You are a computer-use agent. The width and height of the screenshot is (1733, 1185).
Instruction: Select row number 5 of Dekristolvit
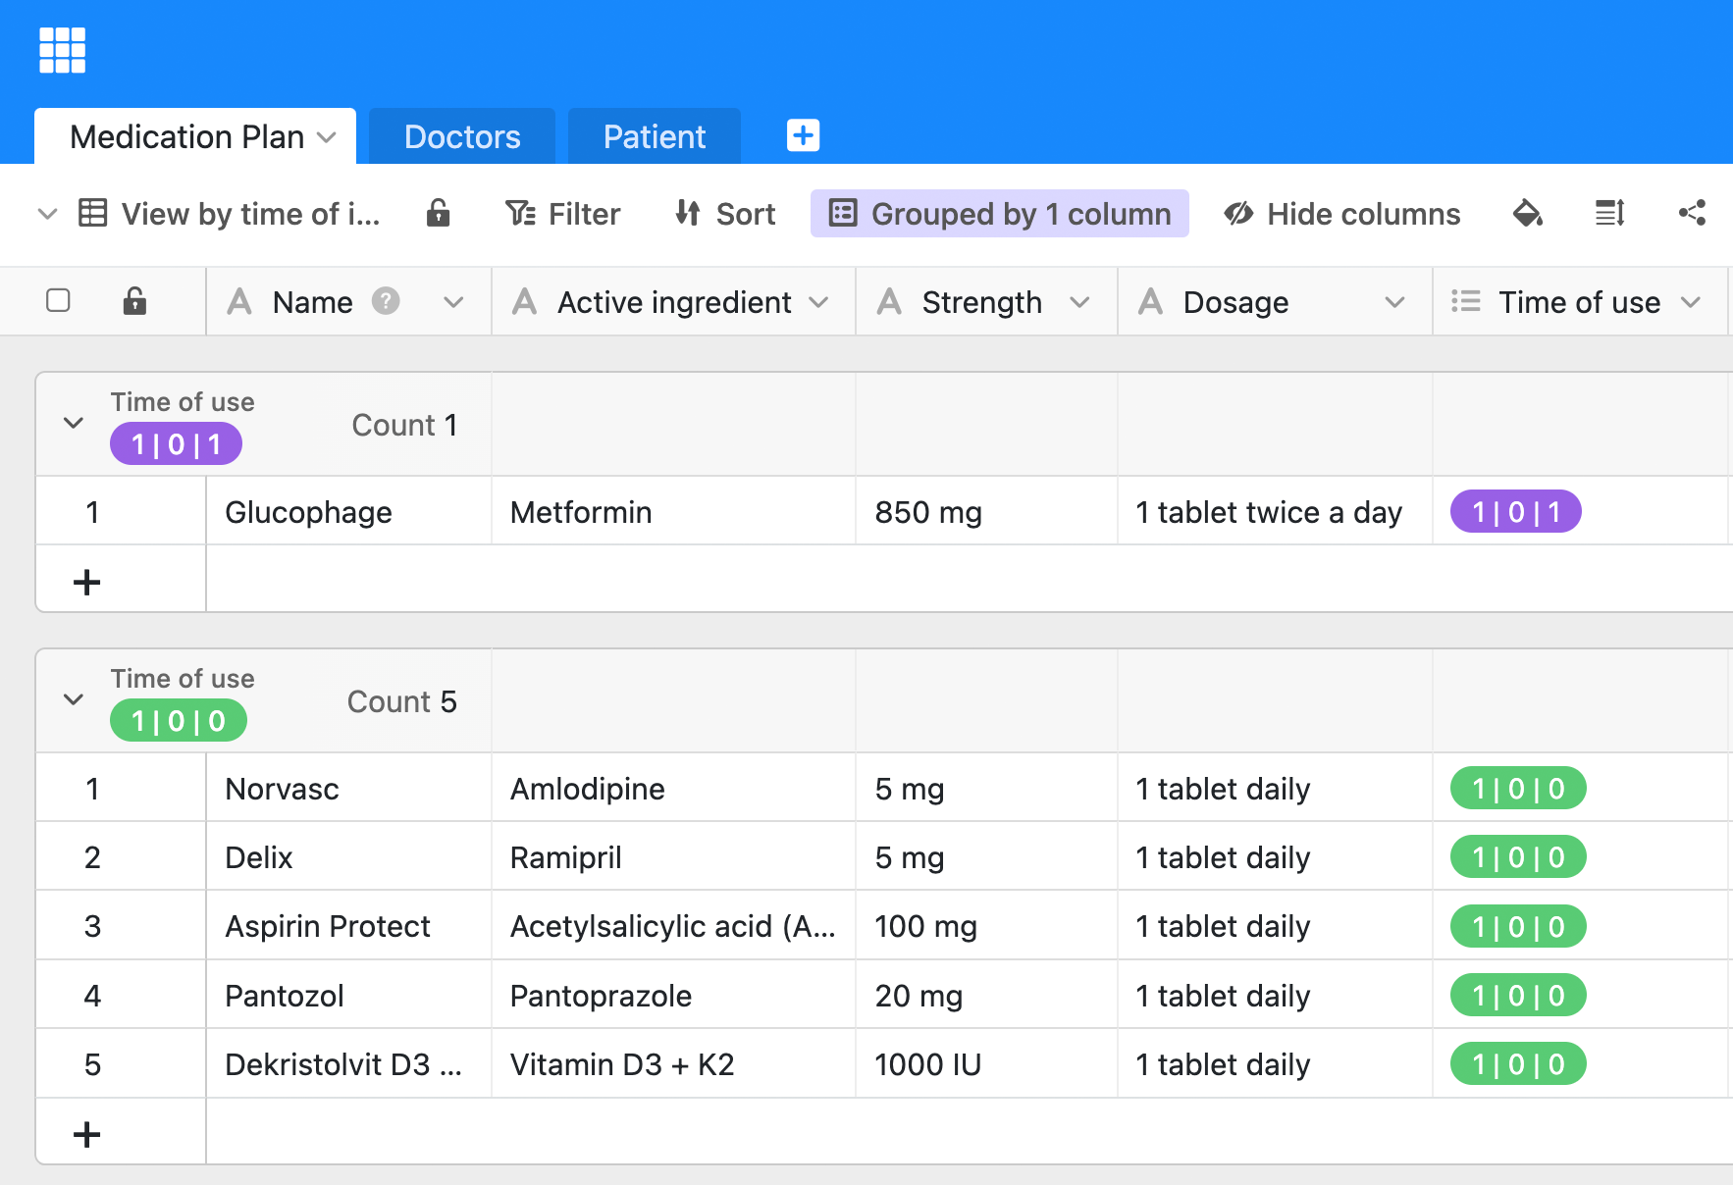click(x=92, y=1064)
